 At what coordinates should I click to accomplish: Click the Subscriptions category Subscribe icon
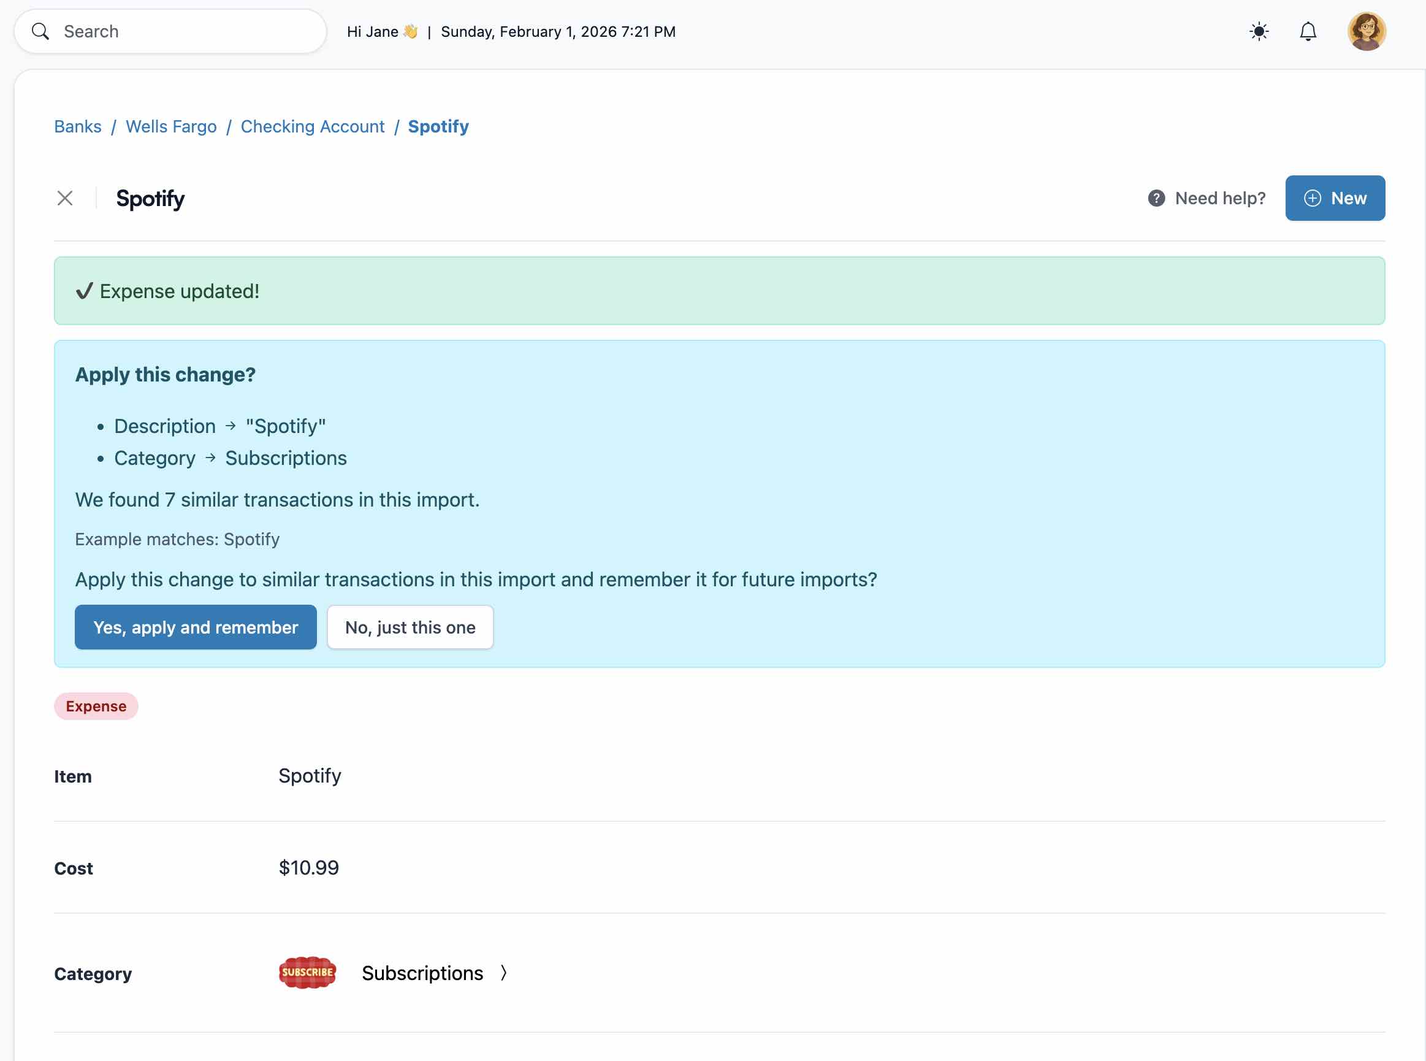pos(307,972)
